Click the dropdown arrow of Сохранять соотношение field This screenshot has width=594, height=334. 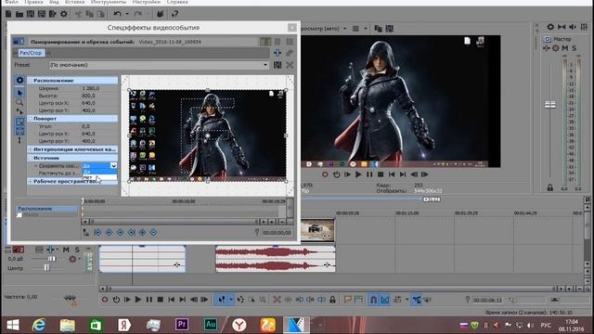(x=113, y=166)
